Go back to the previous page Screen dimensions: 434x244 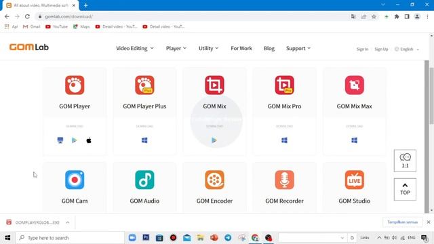pyautogui.click(x=7, y=16)
